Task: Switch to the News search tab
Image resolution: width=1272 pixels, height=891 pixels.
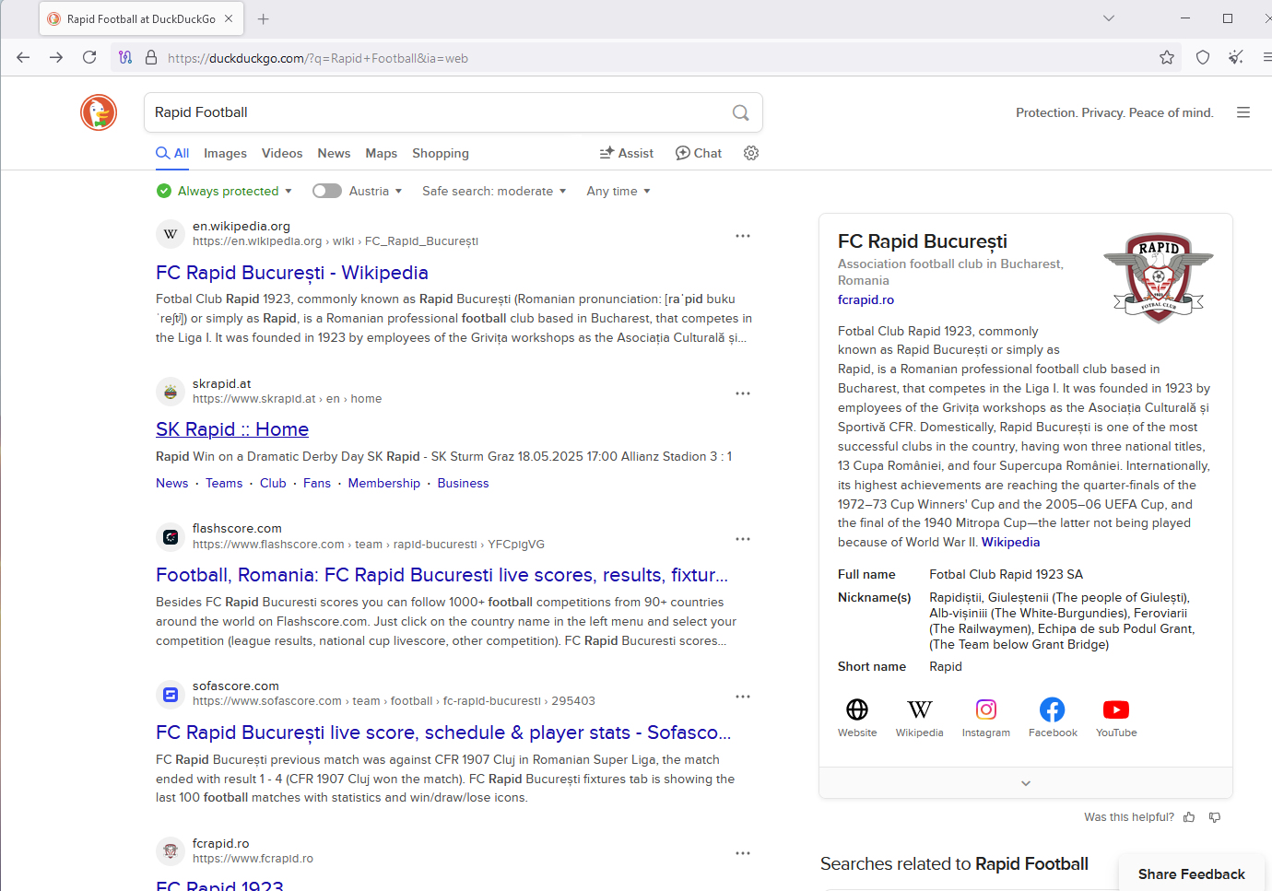Action: (x=334, y=153)
